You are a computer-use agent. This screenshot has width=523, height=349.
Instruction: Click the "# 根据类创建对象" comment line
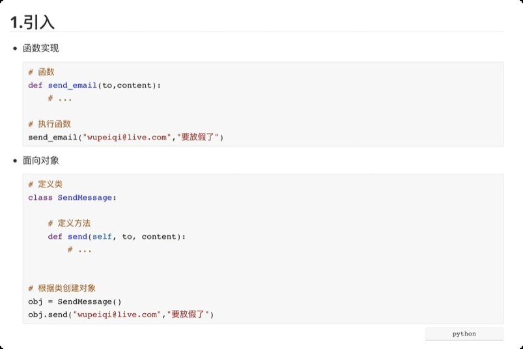pyautogui.click(x=62, y=288)
